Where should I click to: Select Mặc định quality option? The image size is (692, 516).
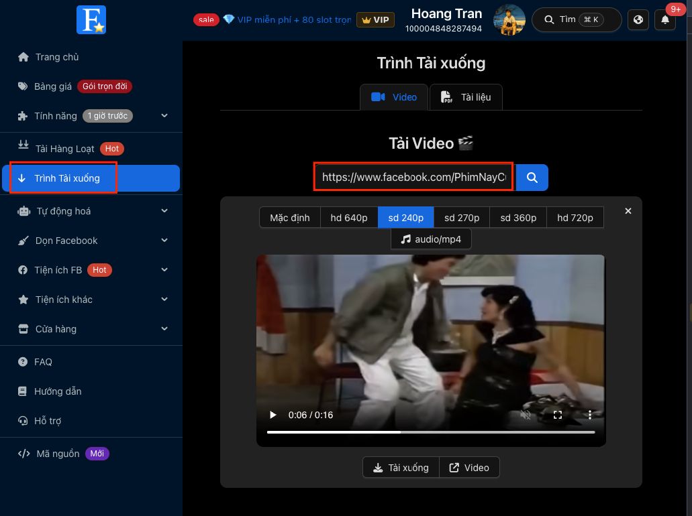(x=290, y=218)
